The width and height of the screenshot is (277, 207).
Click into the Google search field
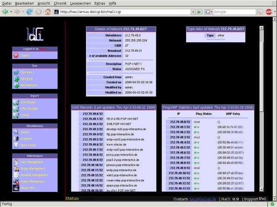click(235, 12)
